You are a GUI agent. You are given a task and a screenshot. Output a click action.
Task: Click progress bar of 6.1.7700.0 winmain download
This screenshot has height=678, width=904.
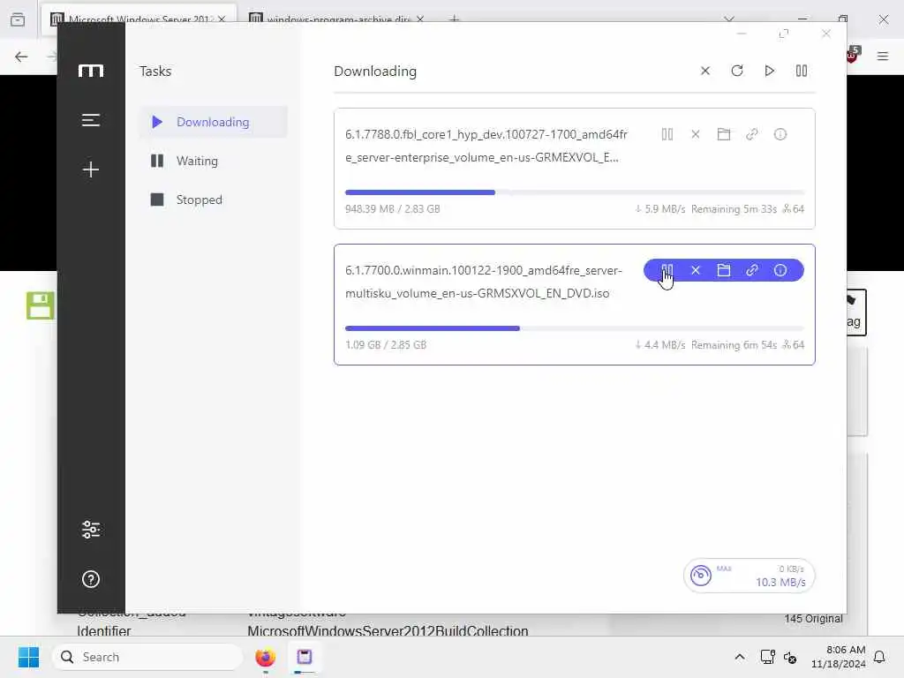[574, 328]
